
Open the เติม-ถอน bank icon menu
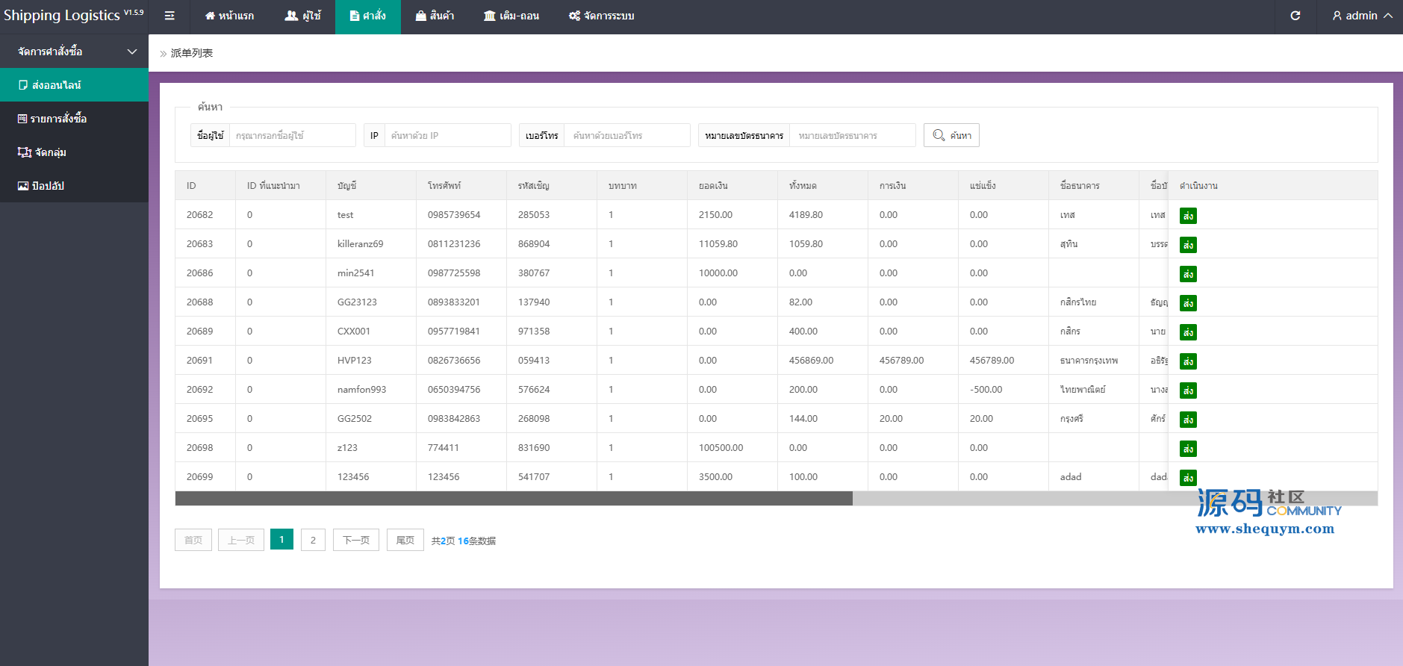click(511, 16)
